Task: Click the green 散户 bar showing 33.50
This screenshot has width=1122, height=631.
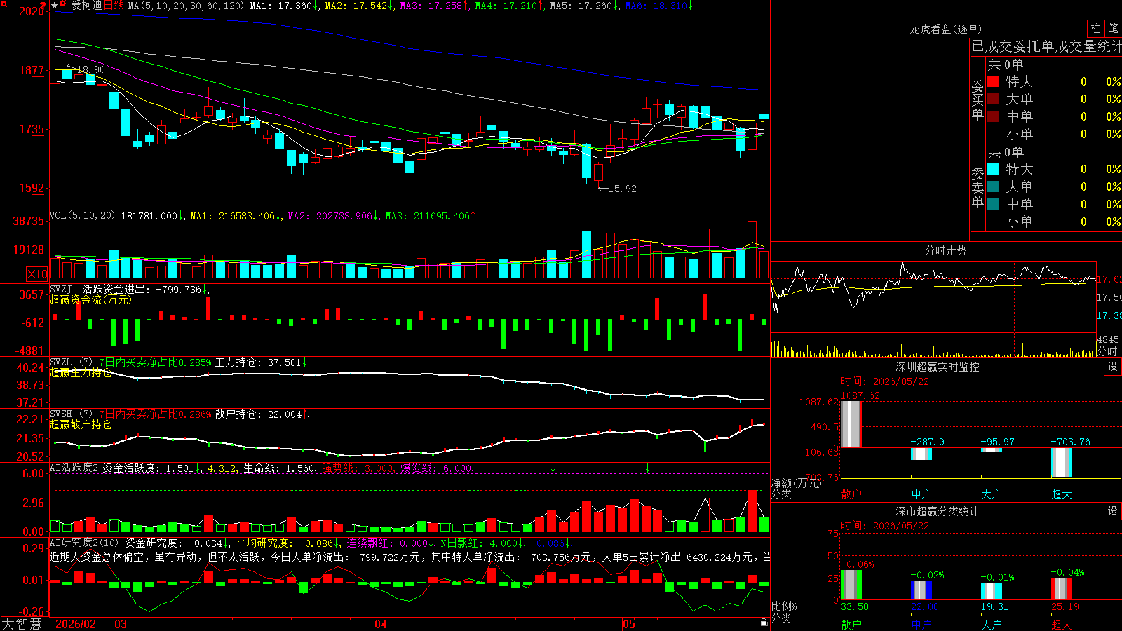Action: point(851,585)
